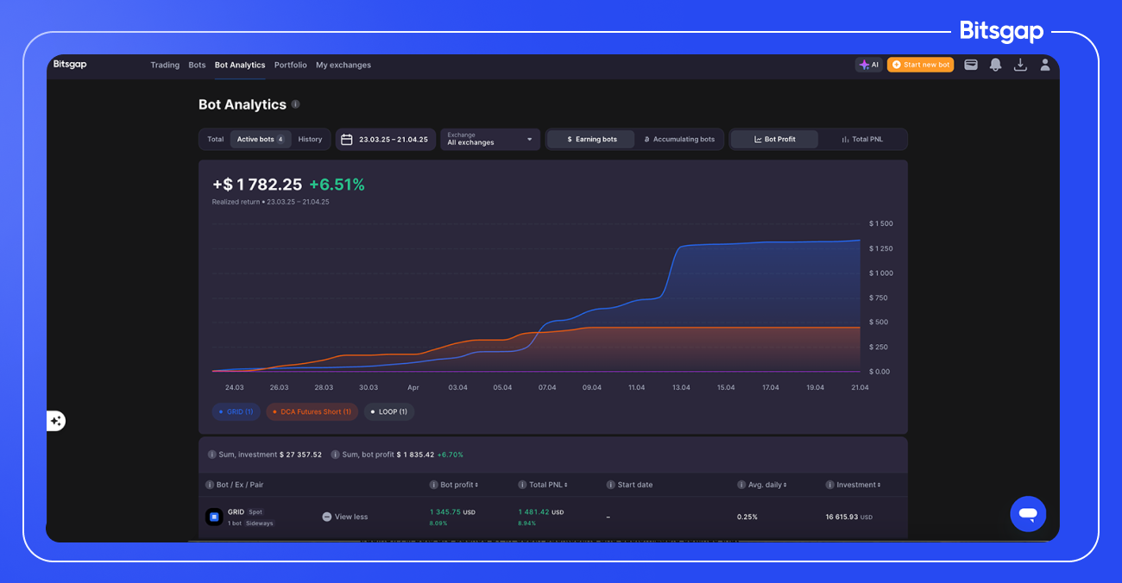Click the 1 345.75 USD bot profit value

(452, 512)
